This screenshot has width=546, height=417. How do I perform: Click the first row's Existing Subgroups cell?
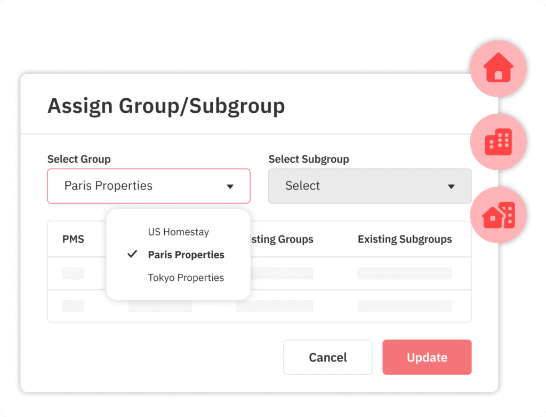click(405, 273)
